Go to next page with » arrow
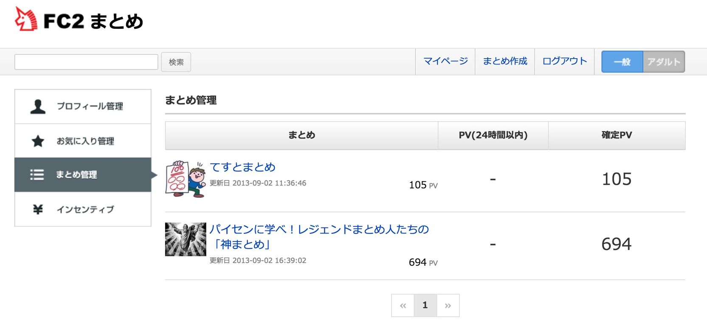Viewport: 707px width, 326px height. coord(448,306)
